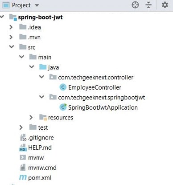Select com.techgeeknext.controller package label

click(x=96, y=78)
